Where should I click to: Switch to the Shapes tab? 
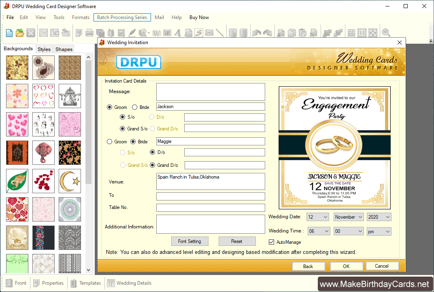click(64, 49)
